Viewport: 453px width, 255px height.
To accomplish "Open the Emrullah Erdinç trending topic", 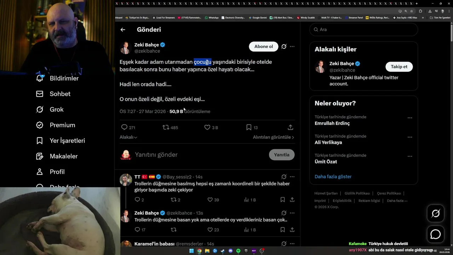I will pyautogui.click(x=332, y=123).
